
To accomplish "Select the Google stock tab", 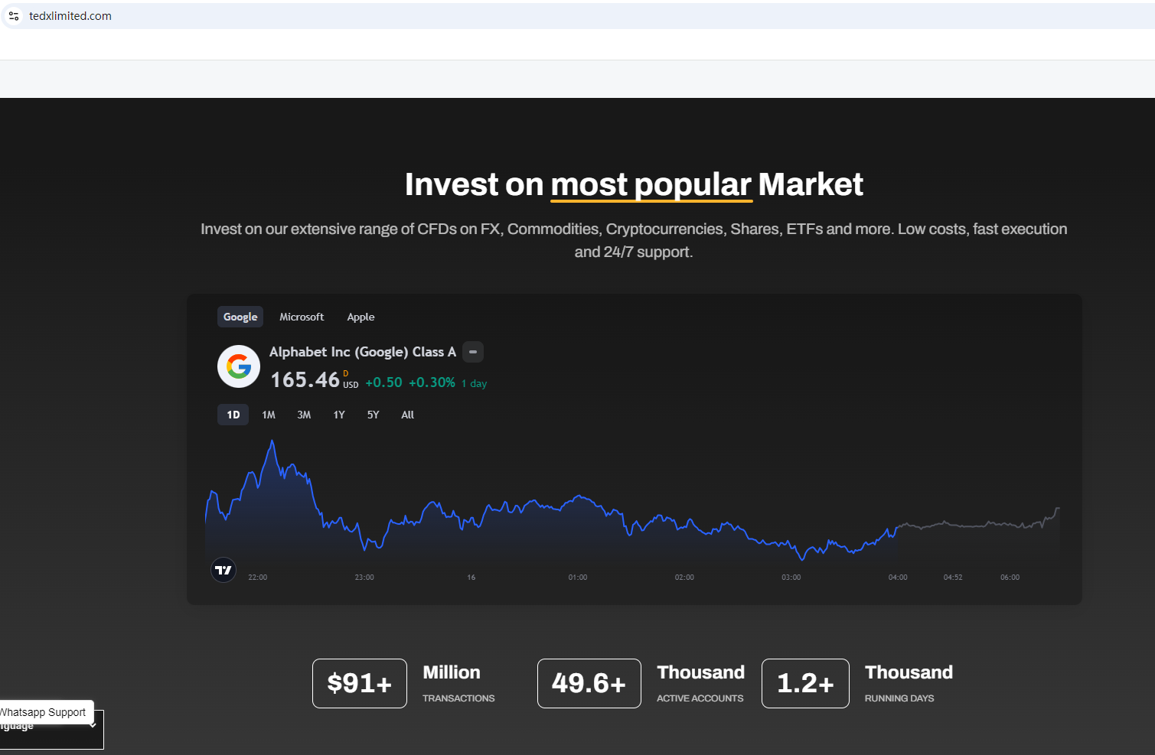I will [240, 317].
